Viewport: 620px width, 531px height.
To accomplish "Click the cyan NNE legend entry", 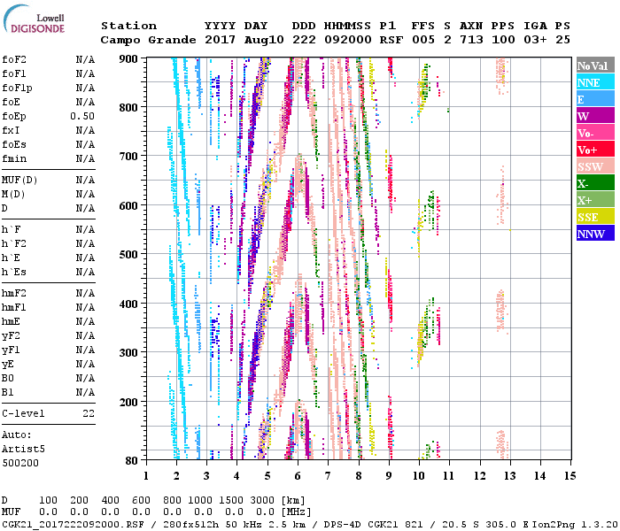I will pyautogui.click(x=594, y=82).
